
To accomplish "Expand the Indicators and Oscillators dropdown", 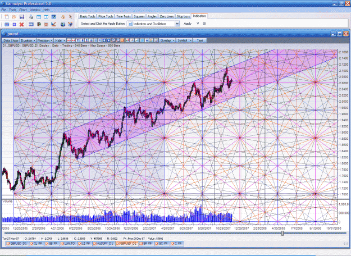I will 177,24.
